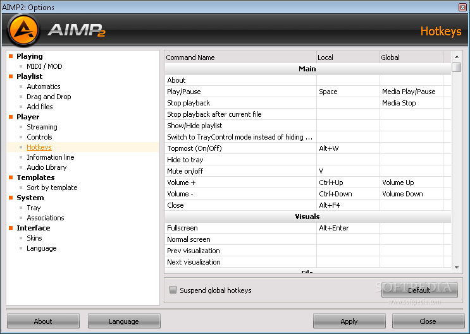Screen dimensions: 470x334
Task: Open the Playlist settings section
Action: pyautogui.click(x=29, y=76)
